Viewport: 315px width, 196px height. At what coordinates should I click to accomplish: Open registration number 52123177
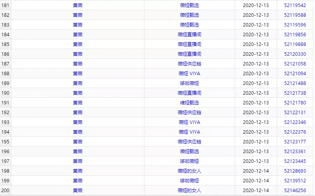click(x=295, y=142)
